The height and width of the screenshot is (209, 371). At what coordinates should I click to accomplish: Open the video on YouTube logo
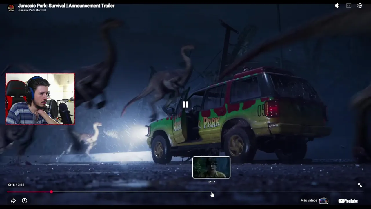(x=348, y=201)
